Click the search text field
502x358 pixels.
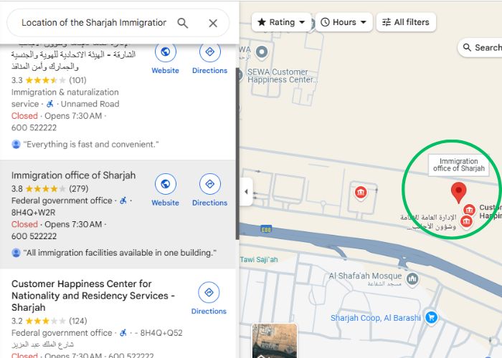point(94,23)
